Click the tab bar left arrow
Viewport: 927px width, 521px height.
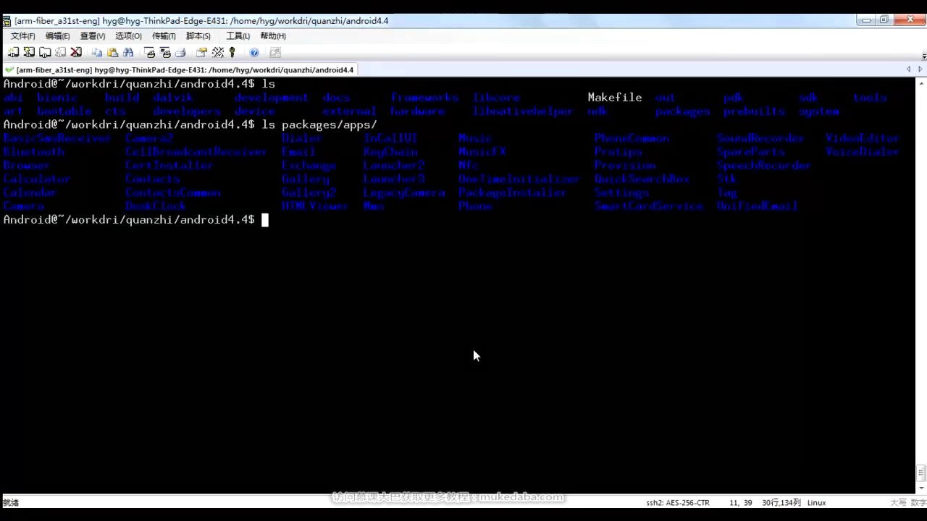coord(908,69)
